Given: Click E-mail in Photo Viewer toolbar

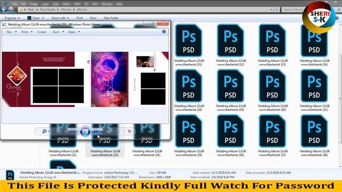Looking at the screenshot, I should (x=42, y=32).
